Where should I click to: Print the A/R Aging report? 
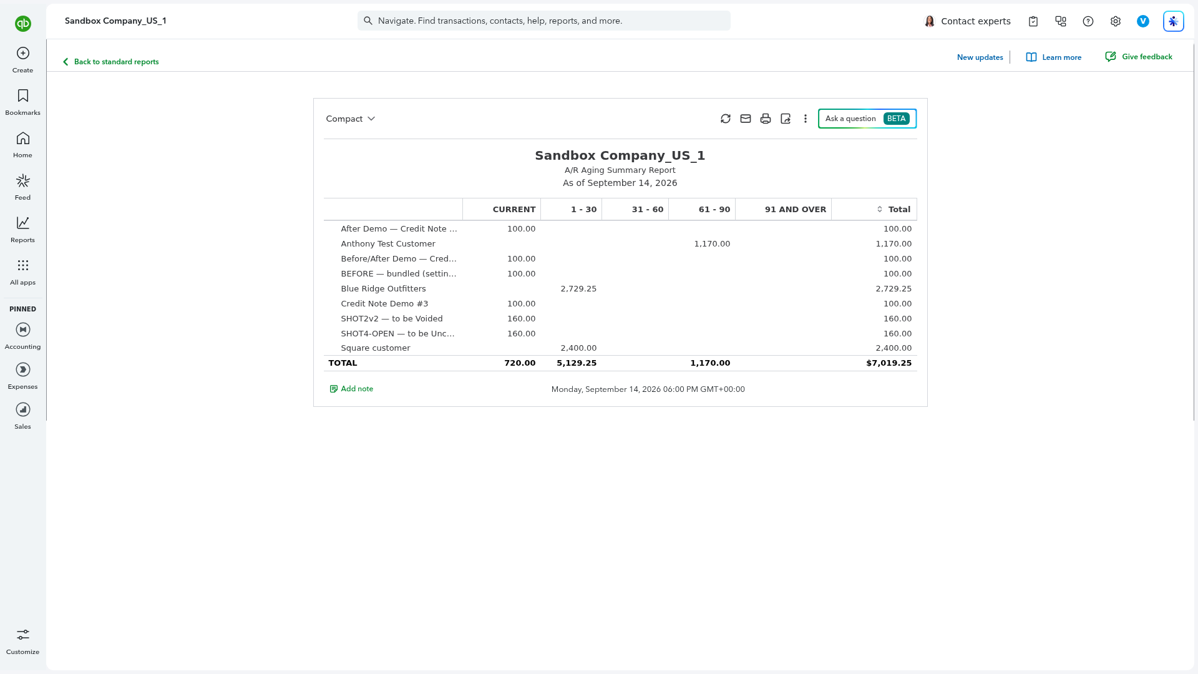click(766, 119)
